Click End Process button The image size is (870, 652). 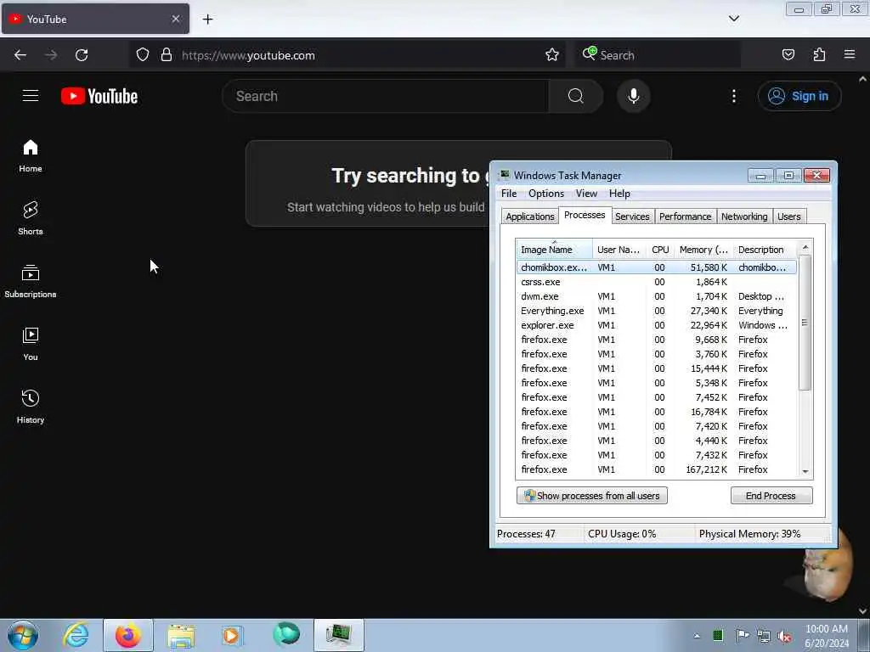[771, 496]
